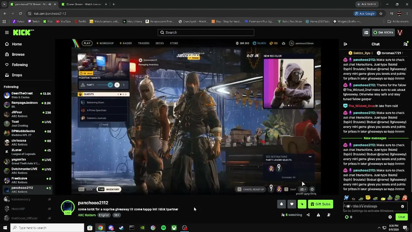Mute the panchooo2112 Stream tab audio

point(49,4)
